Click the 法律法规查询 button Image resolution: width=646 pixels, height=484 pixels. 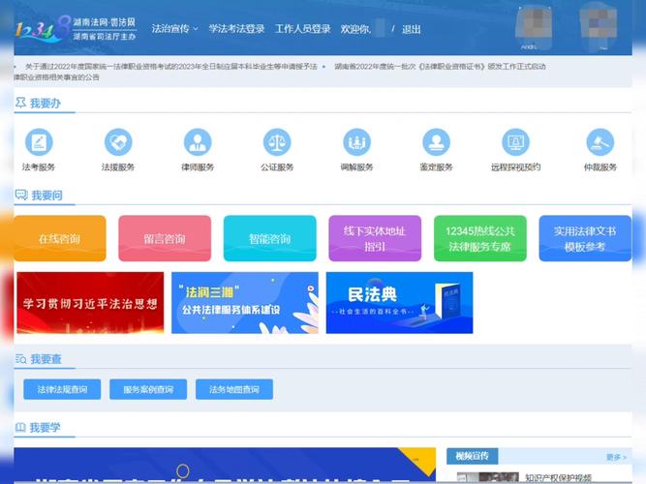62,389
